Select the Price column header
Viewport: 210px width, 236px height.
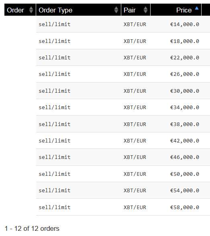click(176, 10)
